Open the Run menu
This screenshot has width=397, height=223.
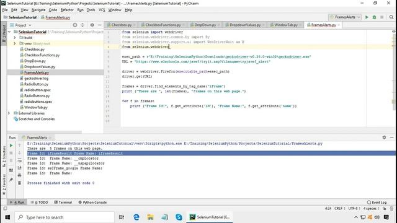tap(80, 10)
